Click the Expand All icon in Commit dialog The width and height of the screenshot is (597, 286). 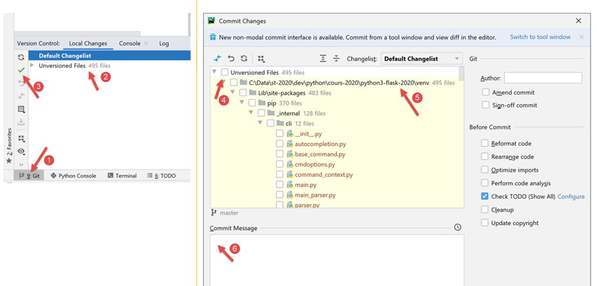pyautogui.click(x=323, y=59)
